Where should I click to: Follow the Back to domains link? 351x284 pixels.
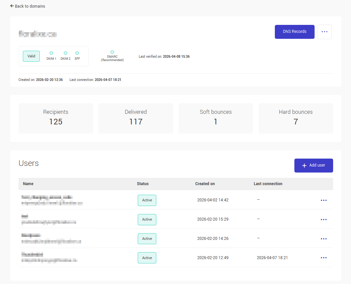click(x=30, y=6)
